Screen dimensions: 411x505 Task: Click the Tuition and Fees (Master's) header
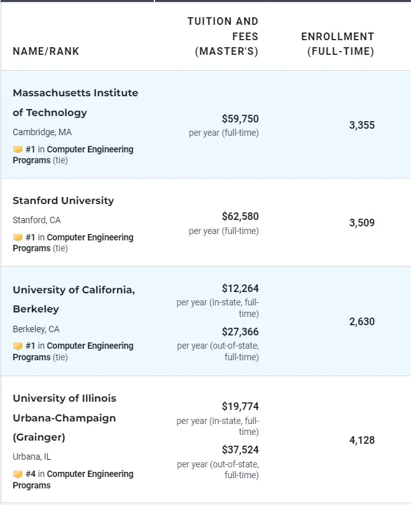coord(223,36)
